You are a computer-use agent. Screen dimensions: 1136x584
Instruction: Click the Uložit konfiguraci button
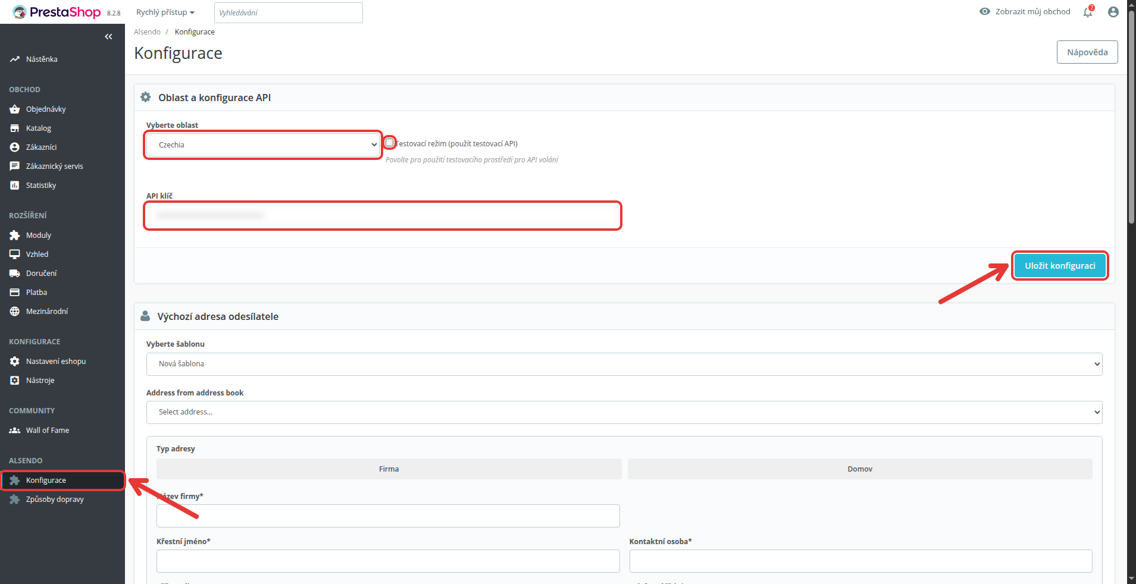coord(1060,266)
